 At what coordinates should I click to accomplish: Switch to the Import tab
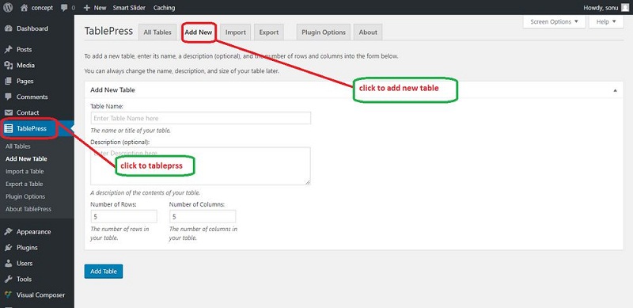[236, 32]
